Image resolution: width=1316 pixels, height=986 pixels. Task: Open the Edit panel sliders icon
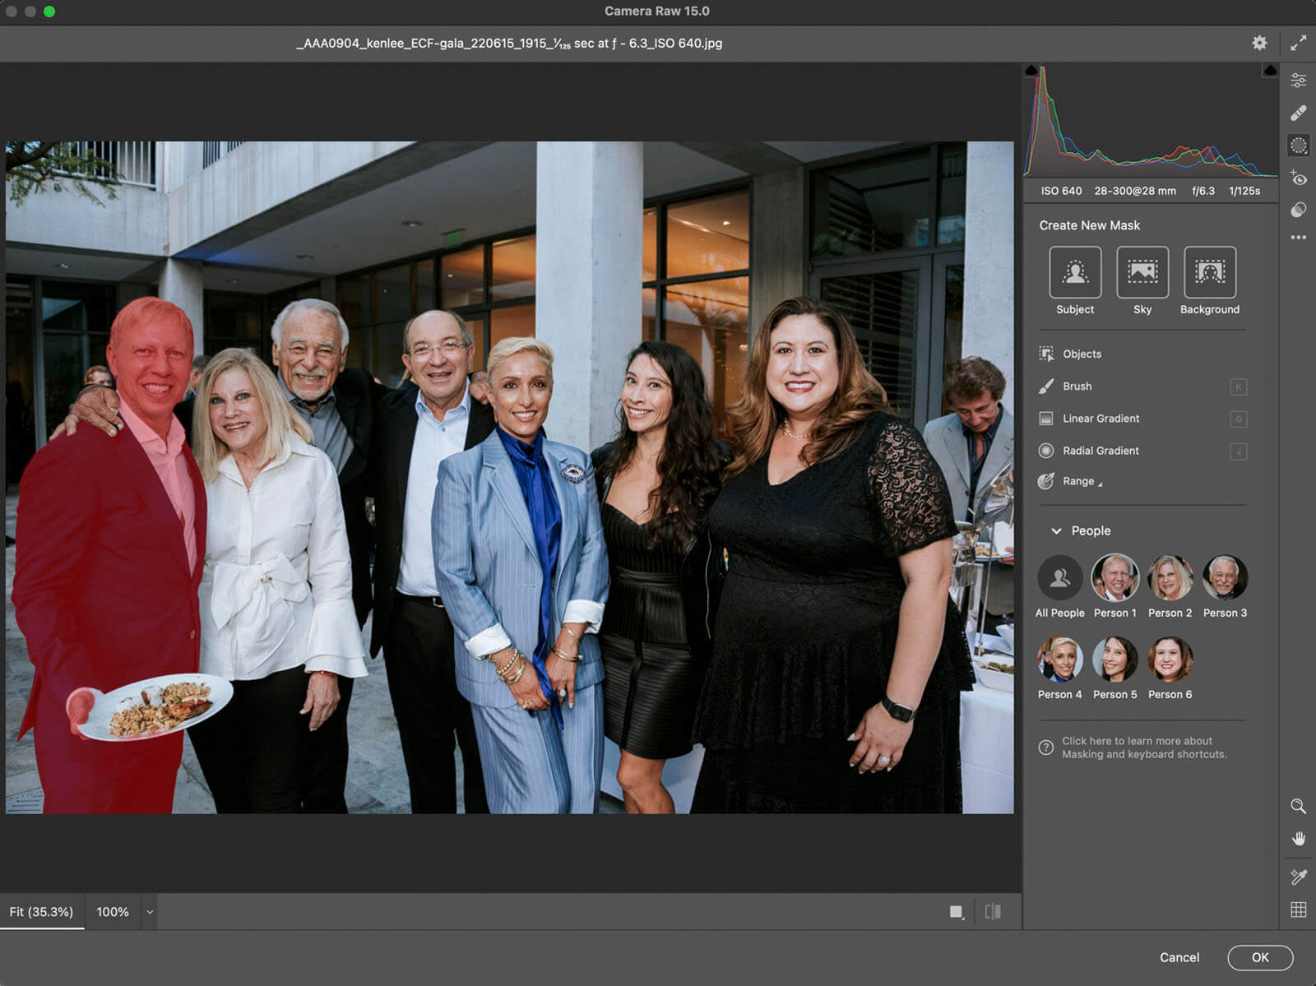pyautogui.click(x=1298, y=81)
